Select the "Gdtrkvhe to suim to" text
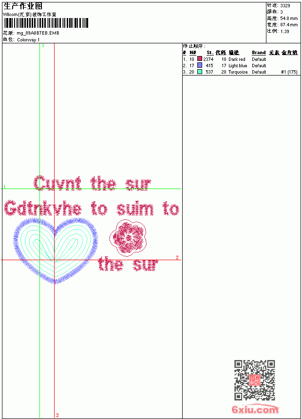Image resolution: width=302 pixels, height=419 pixels. pyautogui.click(x=92, y=208)
